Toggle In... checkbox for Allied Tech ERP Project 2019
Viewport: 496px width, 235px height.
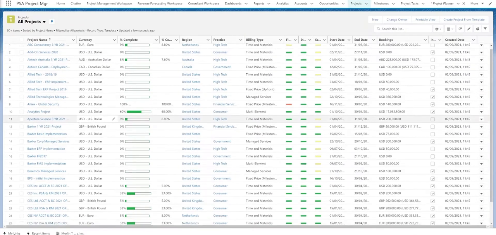[x=432, y=90]
